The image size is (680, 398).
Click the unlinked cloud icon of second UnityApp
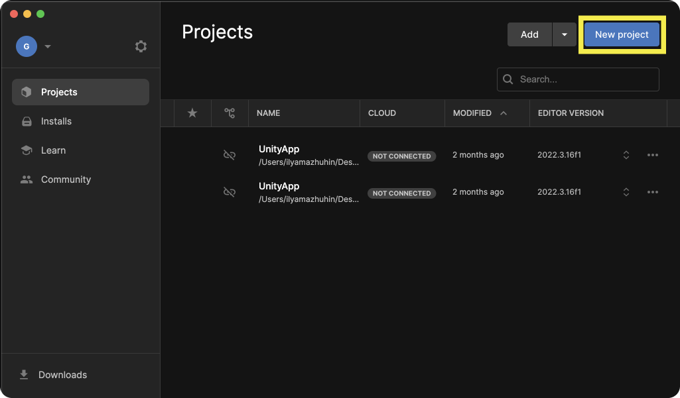(230, 192)
